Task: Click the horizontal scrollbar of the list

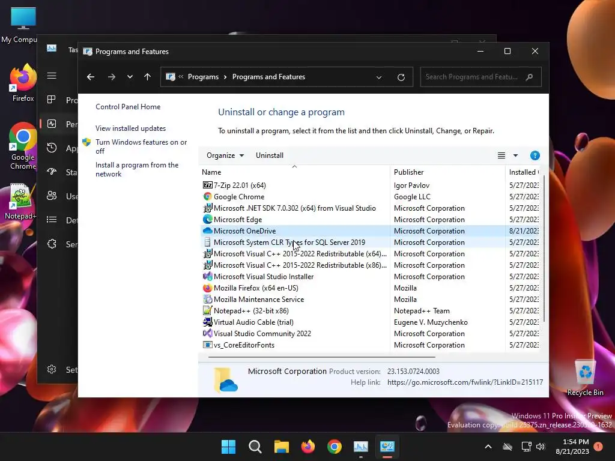Action: tap(322, 357)
